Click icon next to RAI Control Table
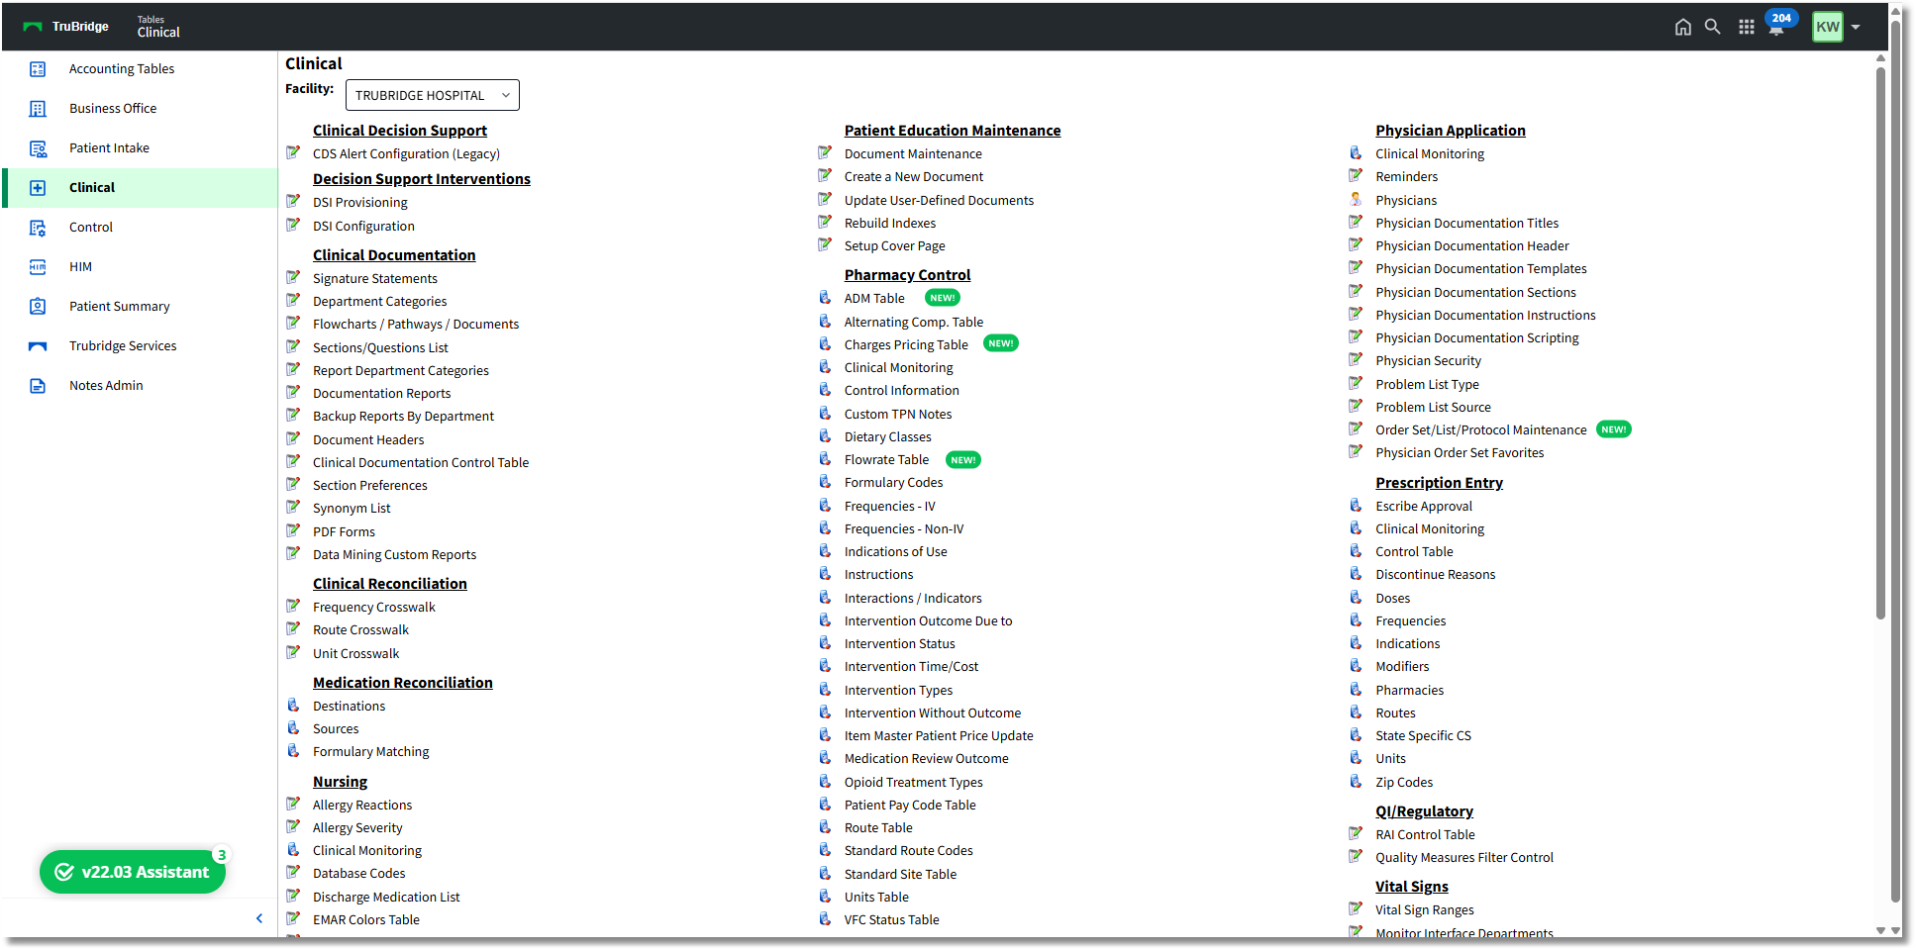Viewport: 1916px width, 951px height. point(1356,833)
